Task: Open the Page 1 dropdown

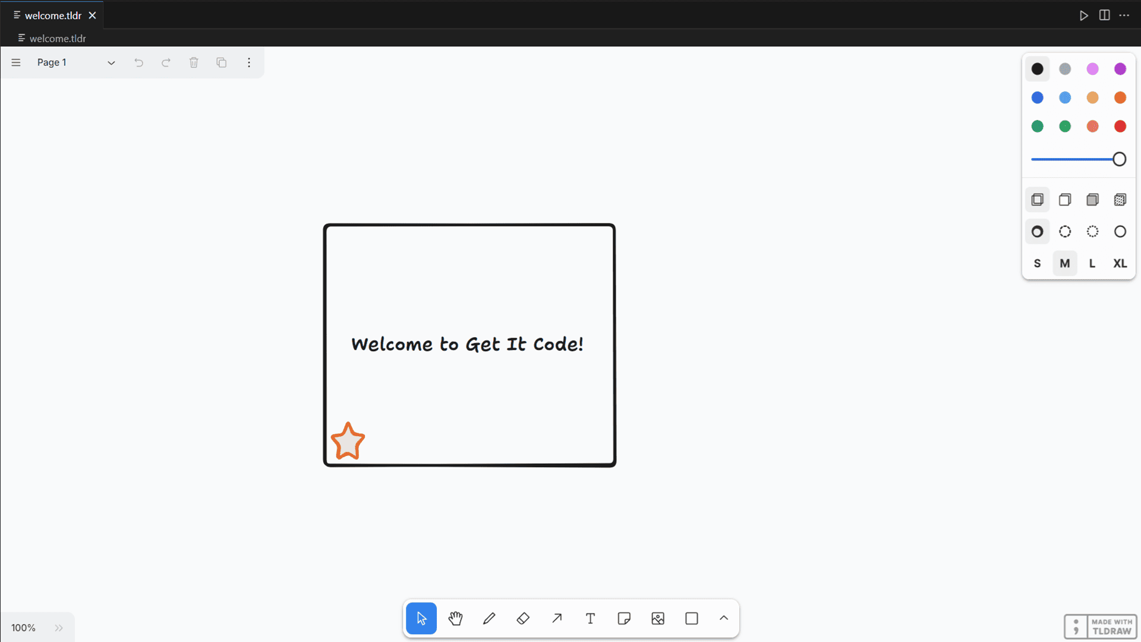Action: tap(75, 62)
